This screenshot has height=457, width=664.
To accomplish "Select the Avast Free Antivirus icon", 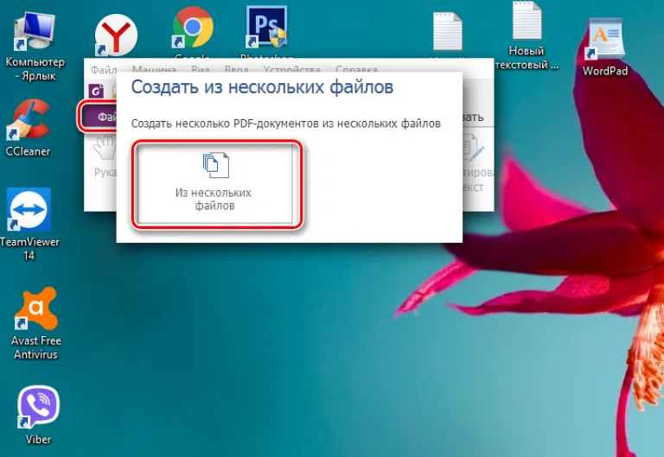I will pos(36,324).
